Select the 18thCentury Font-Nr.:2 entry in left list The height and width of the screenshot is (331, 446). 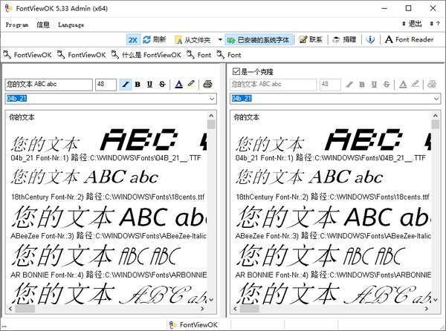click(108, 197)
